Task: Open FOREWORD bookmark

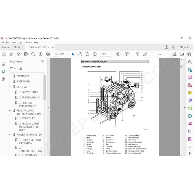Action: (23, 82)
